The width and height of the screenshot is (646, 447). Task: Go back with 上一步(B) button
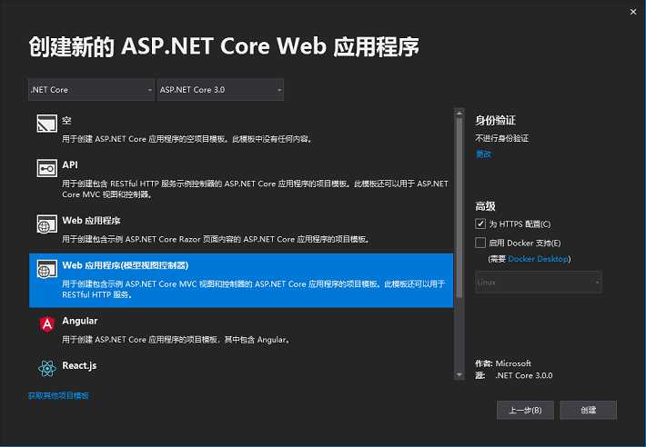pos(525,410)
